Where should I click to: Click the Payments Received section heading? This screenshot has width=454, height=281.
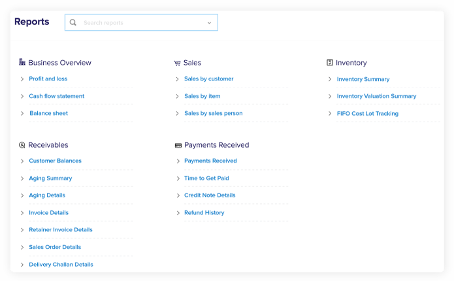tap(217, 145)
